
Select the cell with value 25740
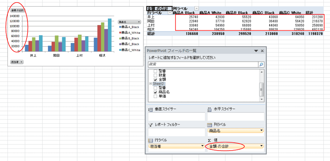point(186,17)
